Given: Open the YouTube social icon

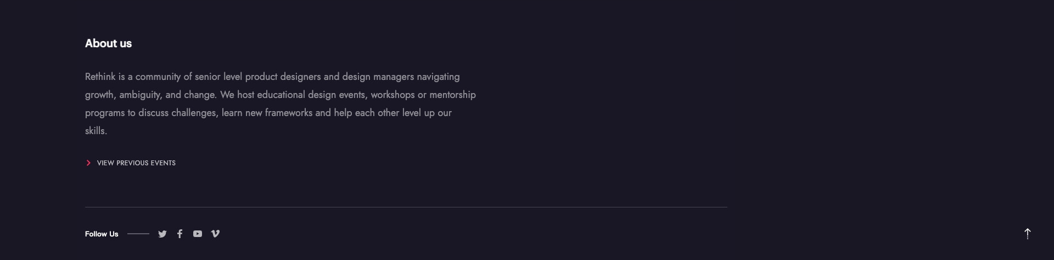Looking at the screenshot, I should (x=198, y=234).
